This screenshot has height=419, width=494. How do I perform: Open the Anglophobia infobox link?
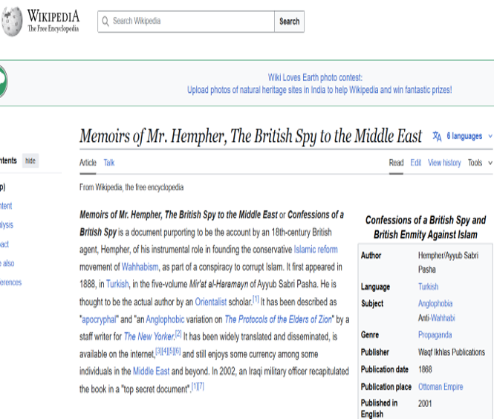[x=435, y=304]
